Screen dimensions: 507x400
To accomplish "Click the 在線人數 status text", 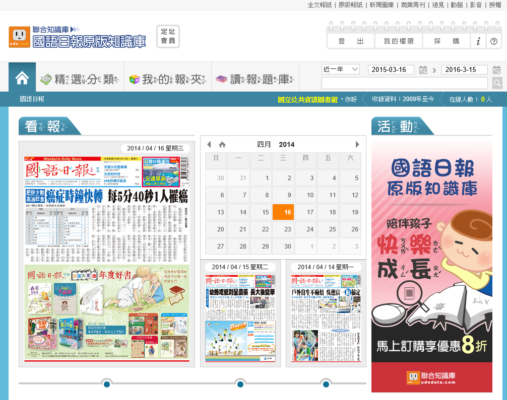I will (471, 100).
